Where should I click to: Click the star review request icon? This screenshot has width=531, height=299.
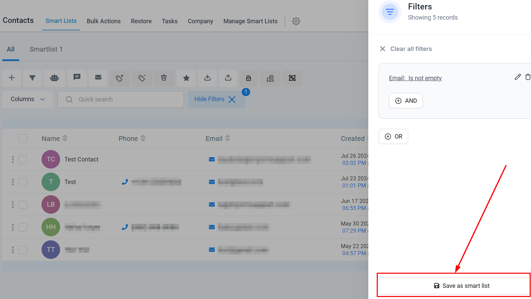pos(186,78)
